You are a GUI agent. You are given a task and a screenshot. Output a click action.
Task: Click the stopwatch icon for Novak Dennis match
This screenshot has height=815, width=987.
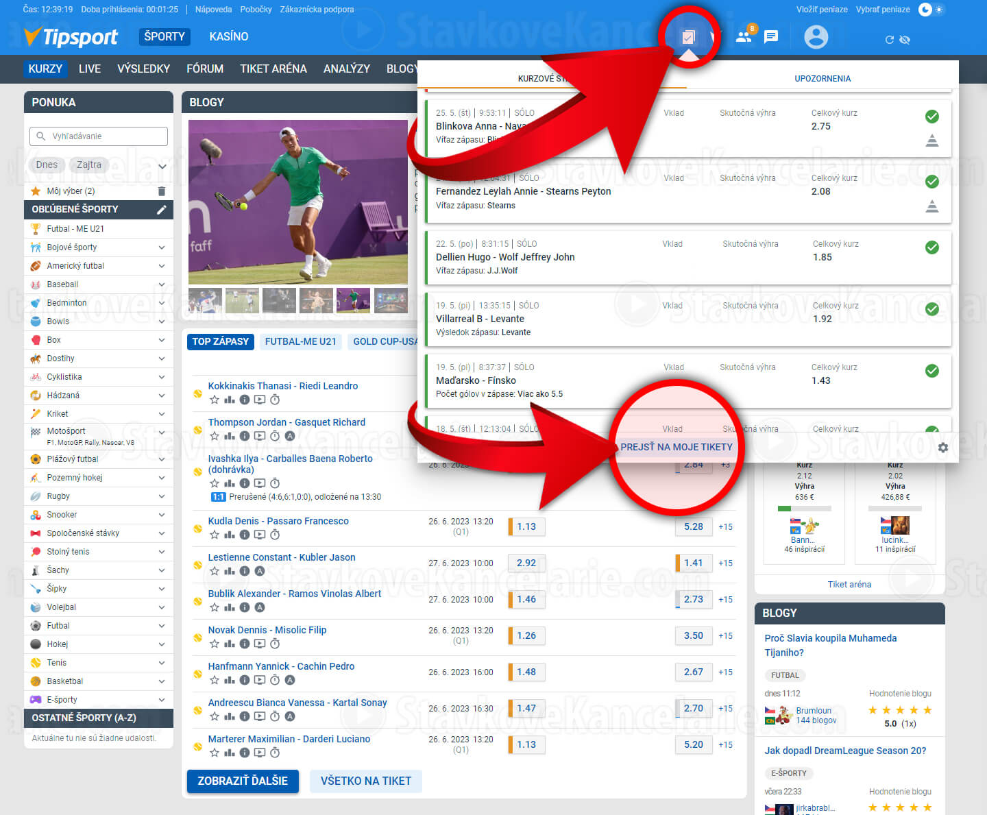click(275, 644)
